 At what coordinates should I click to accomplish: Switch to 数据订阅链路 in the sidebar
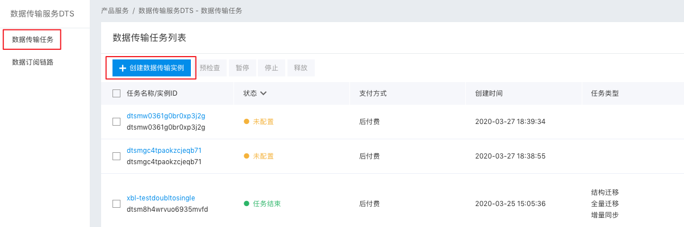coord(32,62)
